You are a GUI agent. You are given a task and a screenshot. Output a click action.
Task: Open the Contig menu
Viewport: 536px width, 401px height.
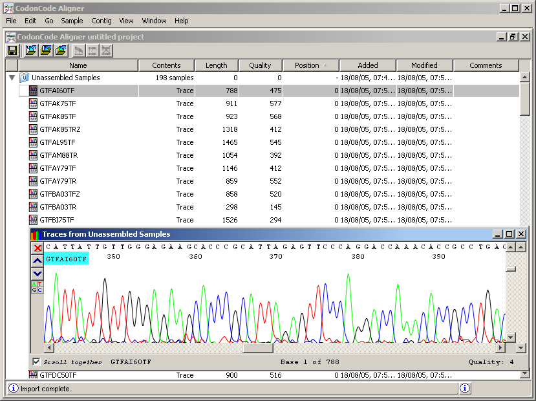[x=101, y=21]
